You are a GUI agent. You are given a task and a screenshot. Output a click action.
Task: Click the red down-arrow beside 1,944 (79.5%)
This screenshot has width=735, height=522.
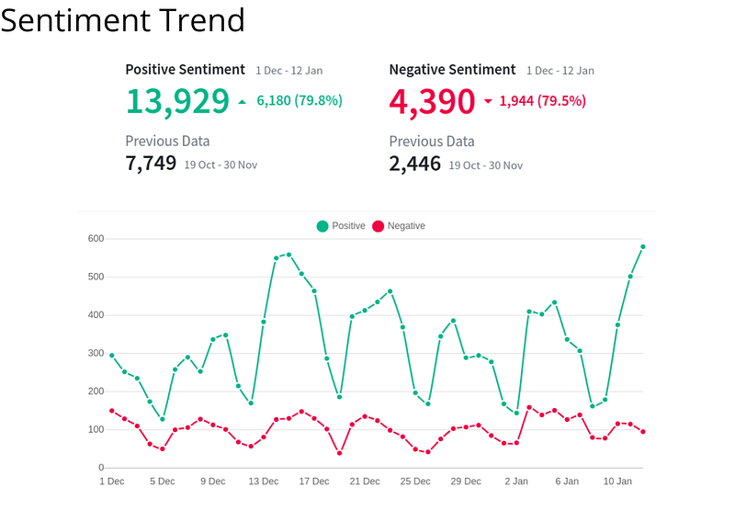pos(488,101)
